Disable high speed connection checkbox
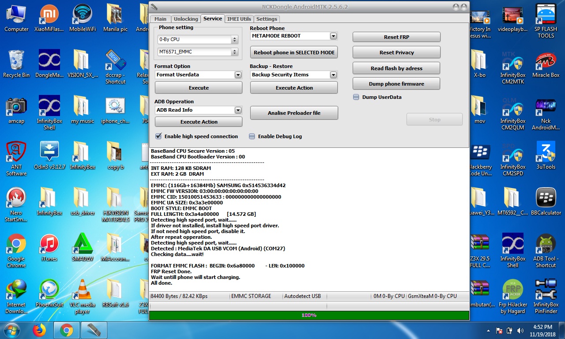 [158, 136]
